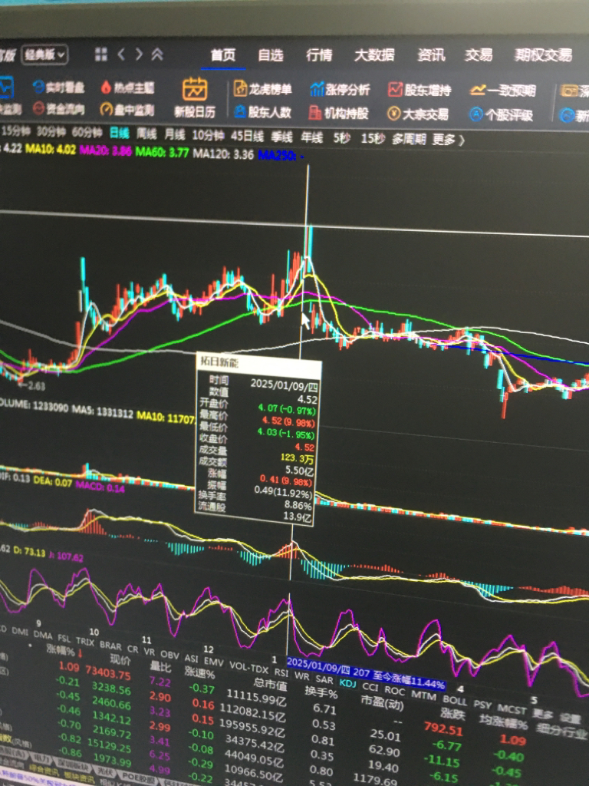Switch to the 自选 tab
Viewport: 589px width, 786px height.
pos(271,54)
